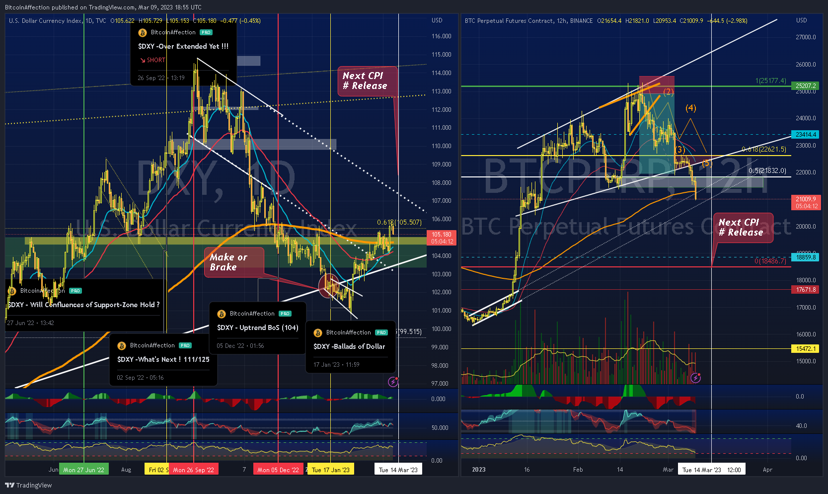
Task: Select the 'Fri 02 S' yellow date marker
Action: [x=157, y=470]
